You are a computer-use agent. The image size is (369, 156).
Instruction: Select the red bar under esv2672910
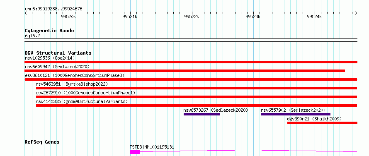click(197, 97)
